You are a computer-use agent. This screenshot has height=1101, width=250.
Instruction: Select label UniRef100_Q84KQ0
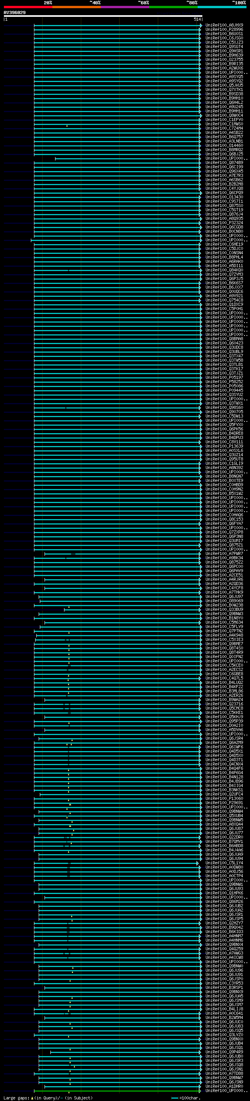[224, 270]
